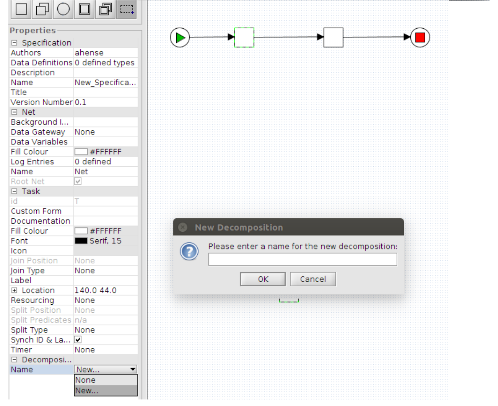Screen dimensions: 498x406
Task: Click the Cancel button in dialog
Action: pyautogui.click(x=313, y=279)
